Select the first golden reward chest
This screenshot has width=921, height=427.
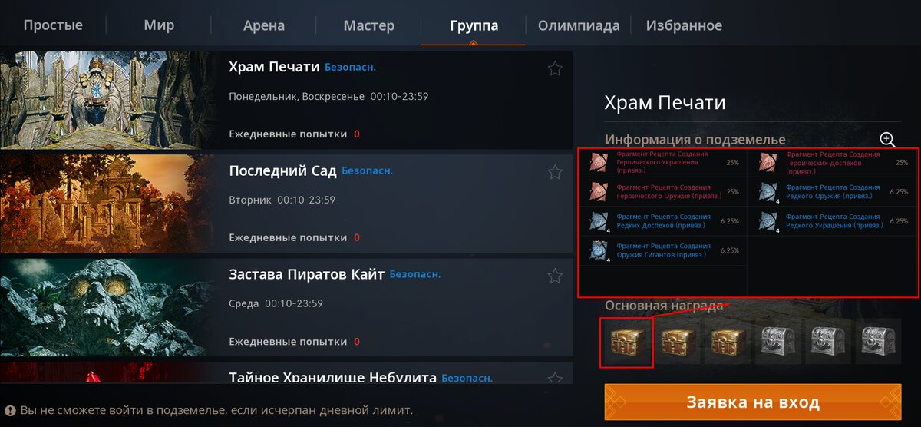(x=626, y=343)
